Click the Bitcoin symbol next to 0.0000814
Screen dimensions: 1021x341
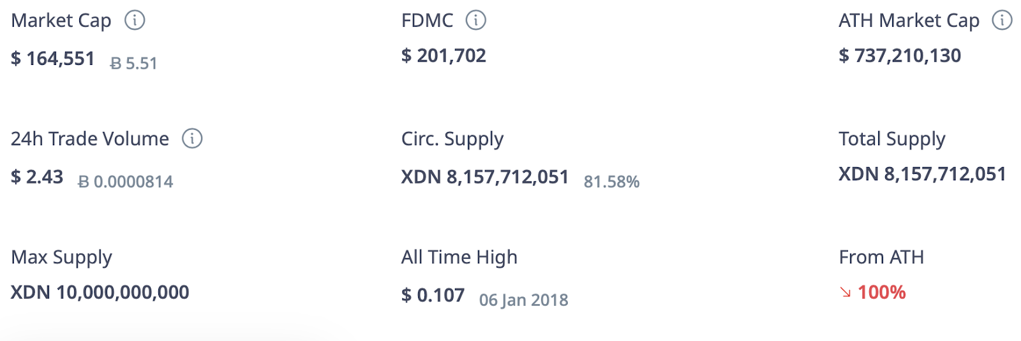click(84, 182)
